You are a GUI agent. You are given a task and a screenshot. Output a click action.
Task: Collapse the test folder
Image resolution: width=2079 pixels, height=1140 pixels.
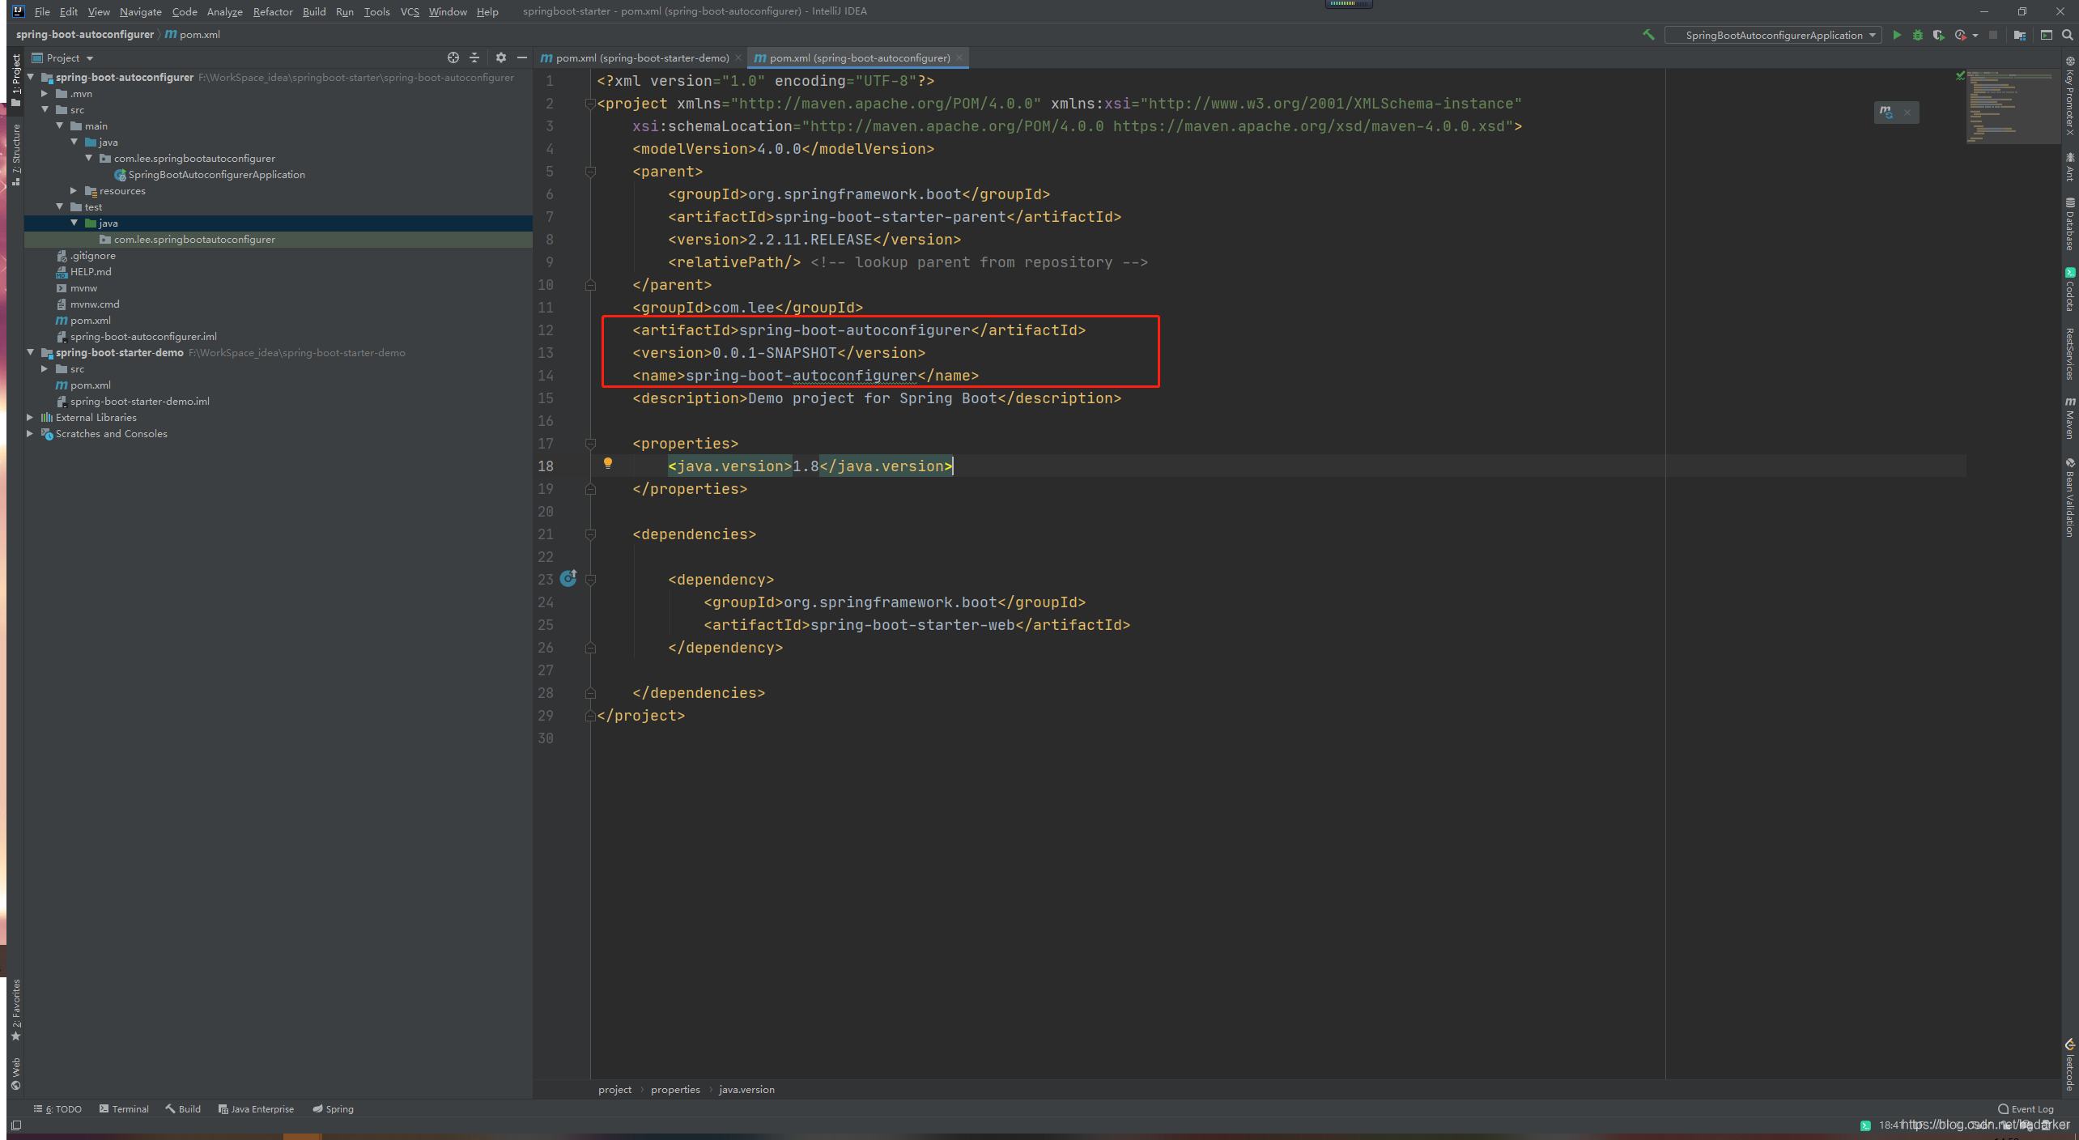60,206
